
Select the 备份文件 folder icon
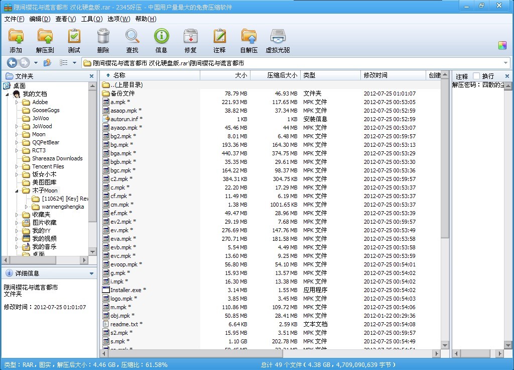click(105, 93)
